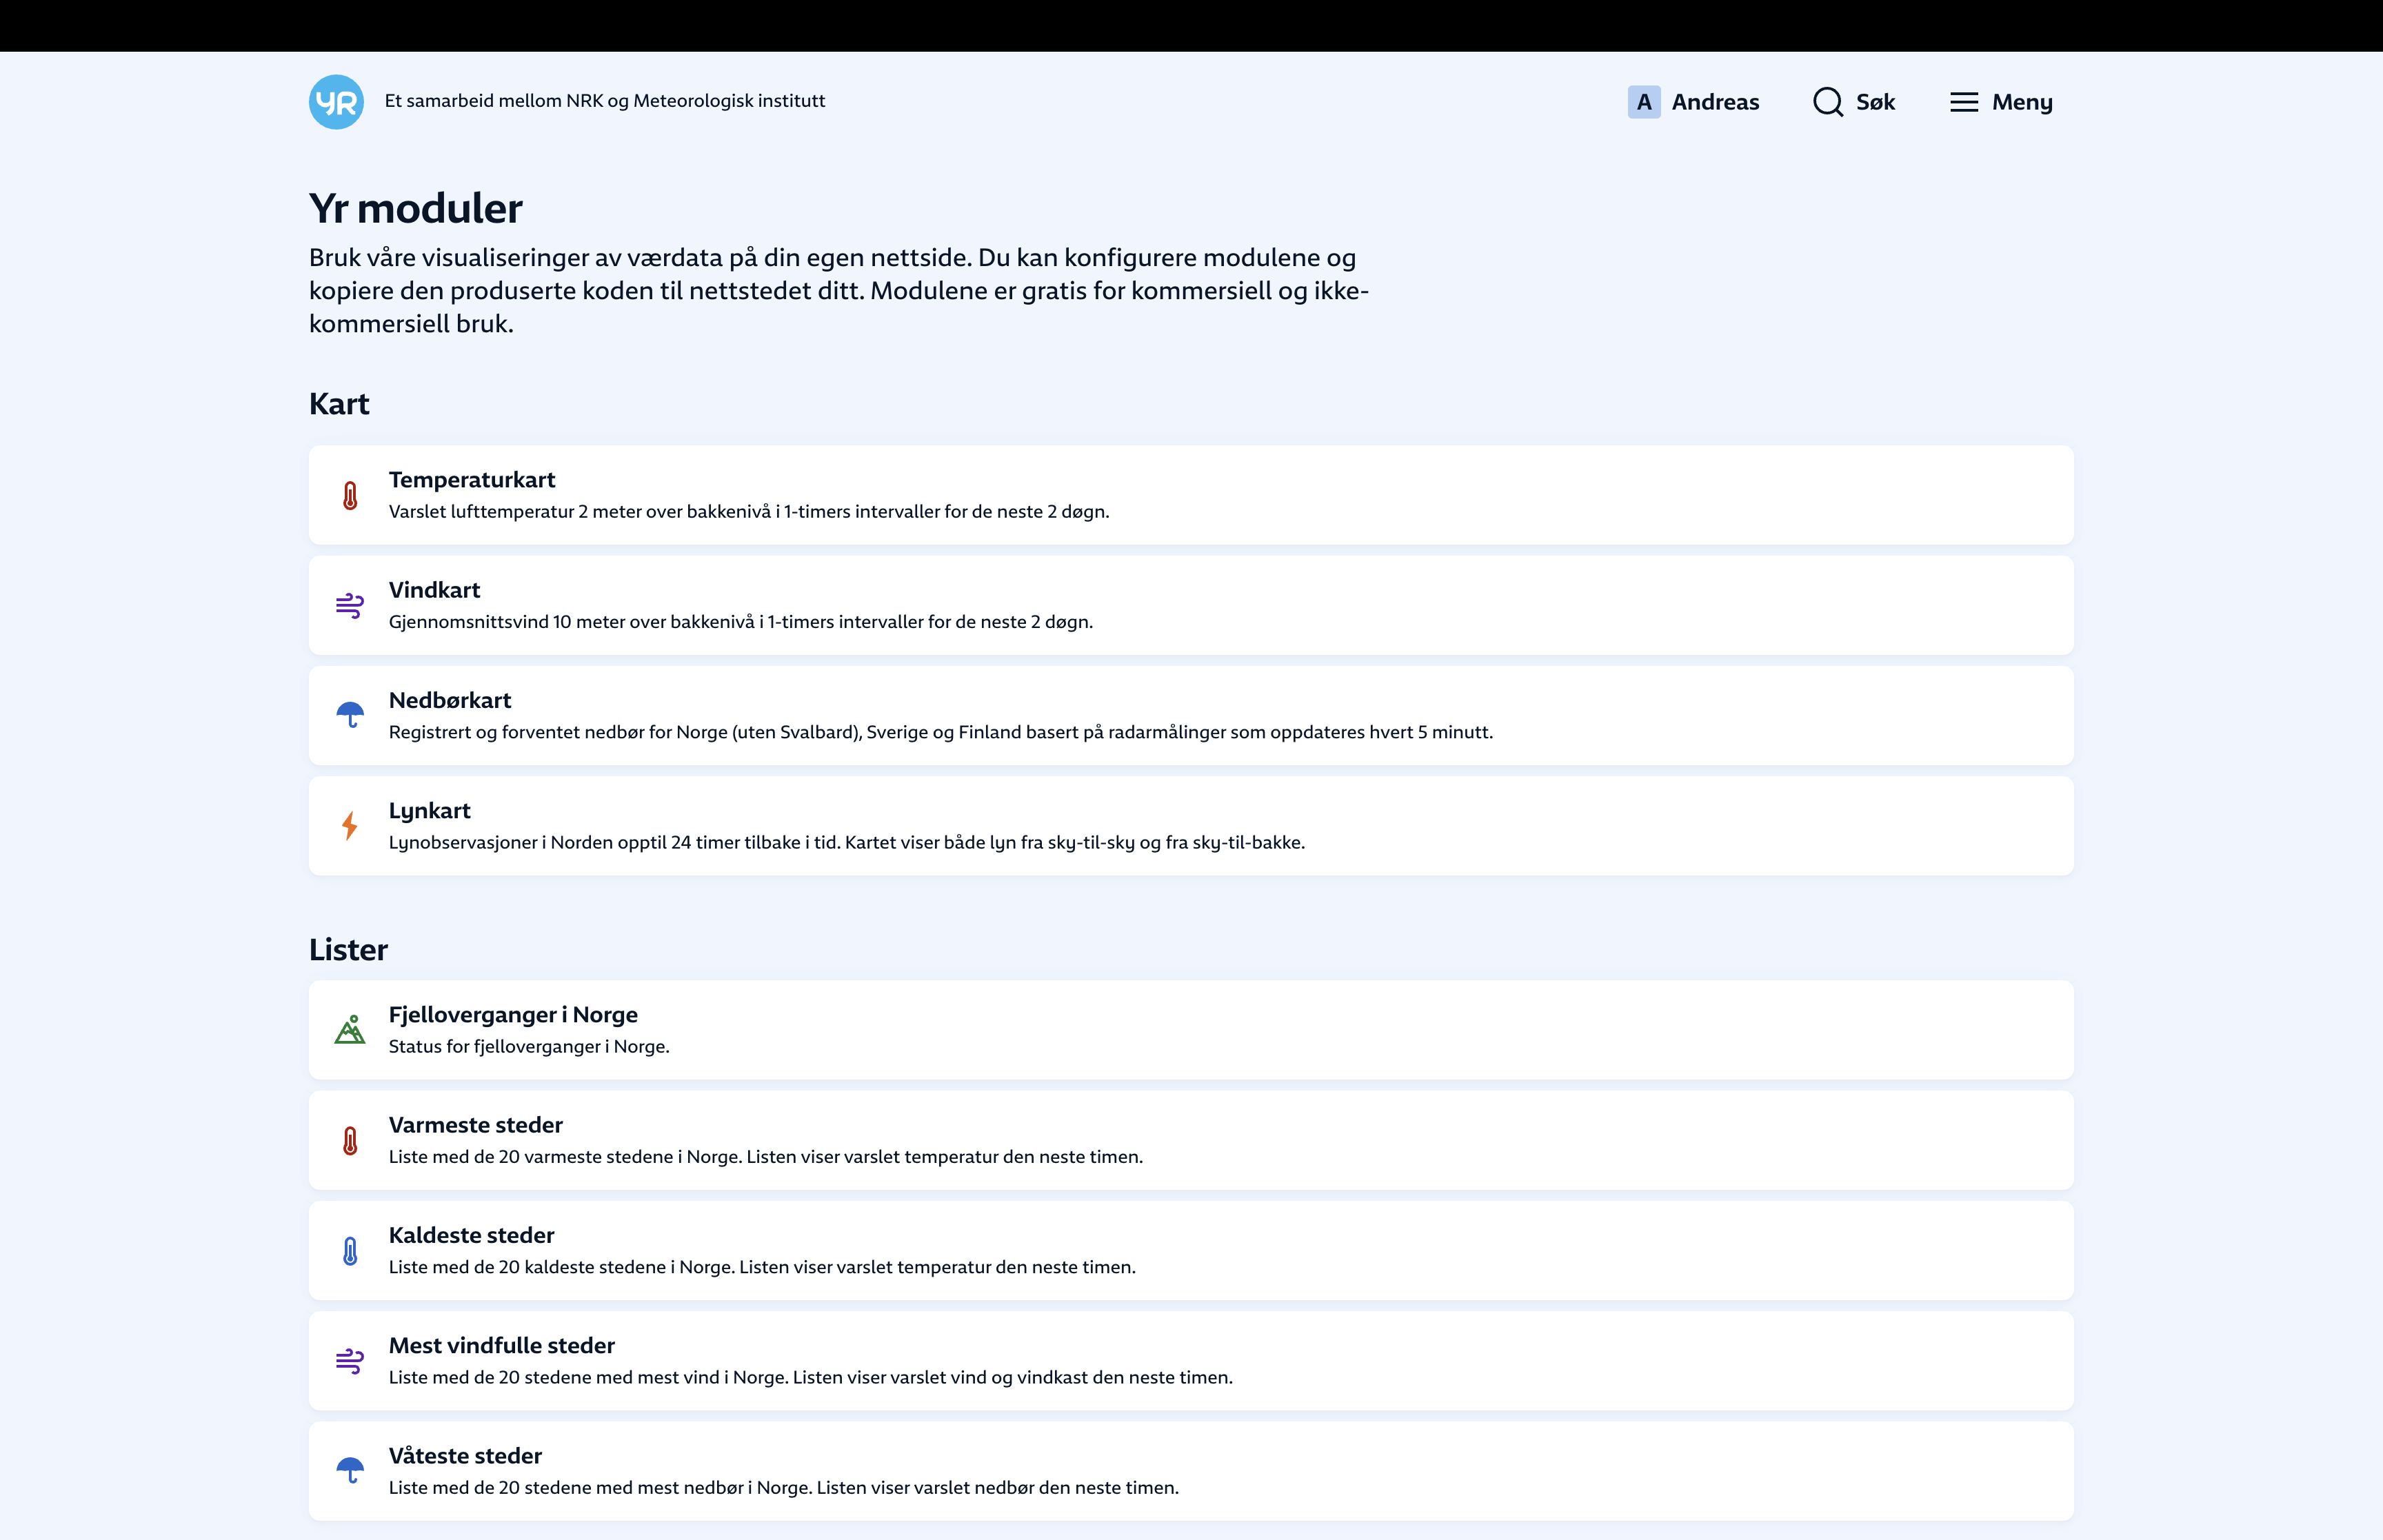
Task: Open the Meny navigation menu
Action: pos(2021,102)
